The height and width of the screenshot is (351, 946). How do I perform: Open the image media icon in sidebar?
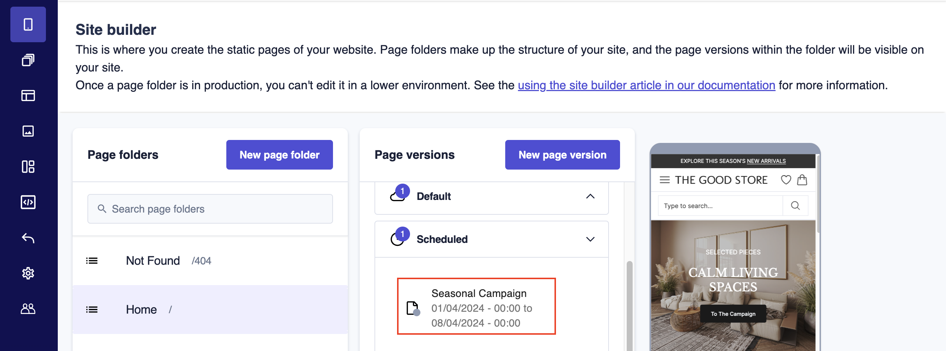(28, 131)
